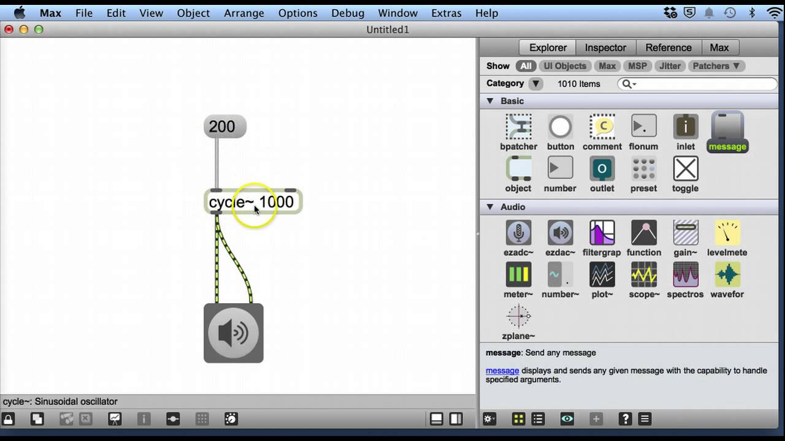This screenshot has height=441, width=785.
Task: Switch to the Explorer tab
Action: 548,48
